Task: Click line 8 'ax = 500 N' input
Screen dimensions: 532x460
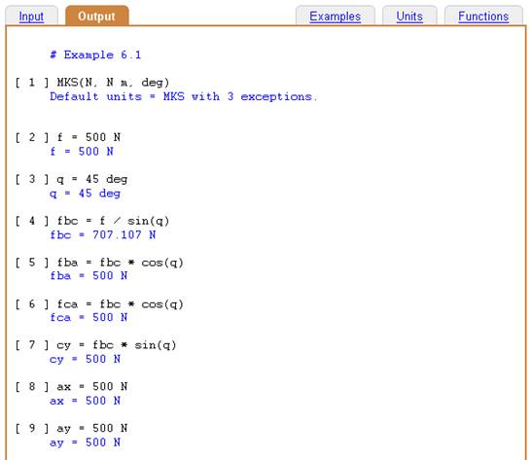Action: point(92,387)
